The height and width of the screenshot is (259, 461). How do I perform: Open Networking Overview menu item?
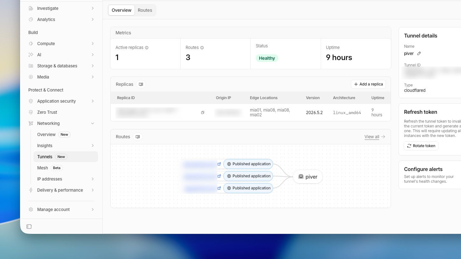(x=66, y=134)
